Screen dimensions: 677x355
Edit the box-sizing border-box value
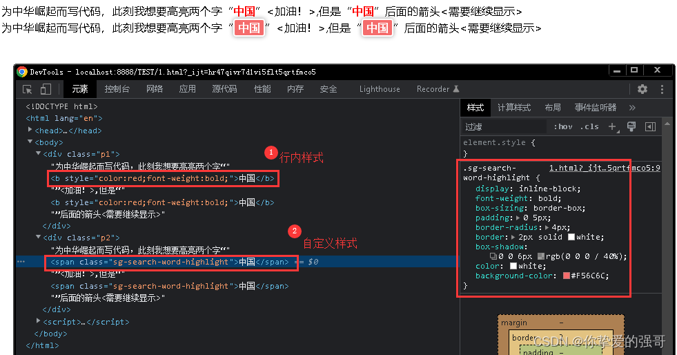pos(559,208)
